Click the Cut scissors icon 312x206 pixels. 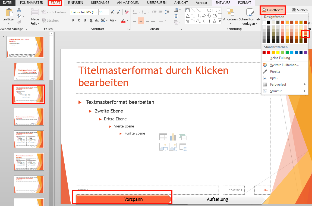click(19, 10)
